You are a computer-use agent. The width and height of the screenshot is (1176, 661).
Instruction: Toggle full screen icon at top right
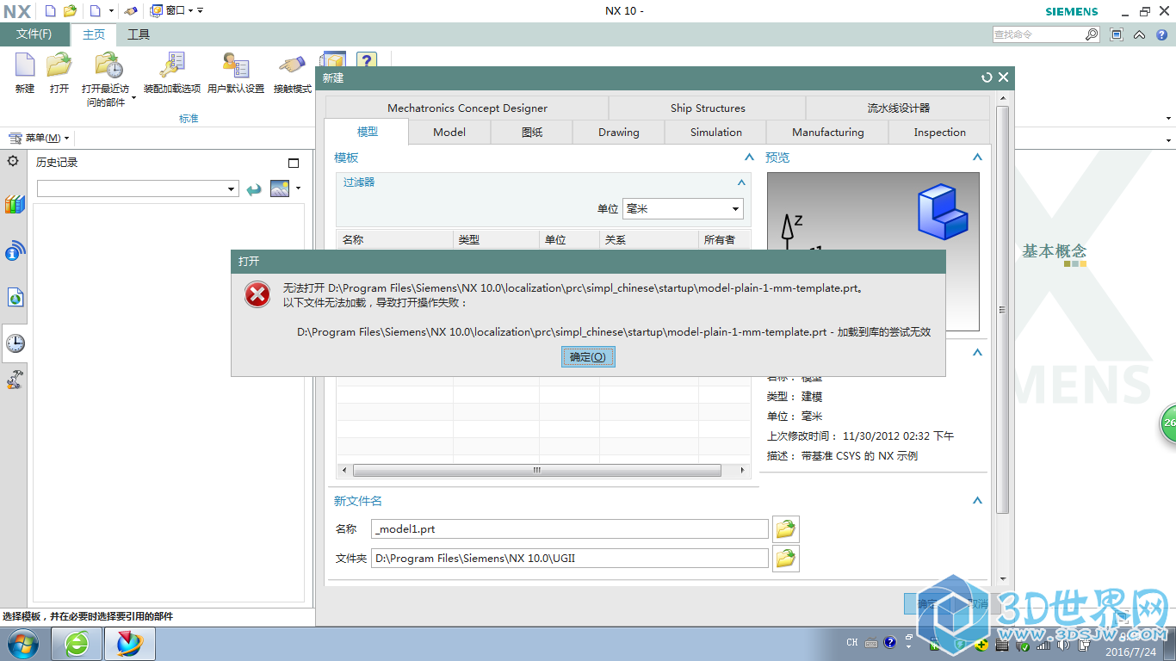pos(1117,34)
